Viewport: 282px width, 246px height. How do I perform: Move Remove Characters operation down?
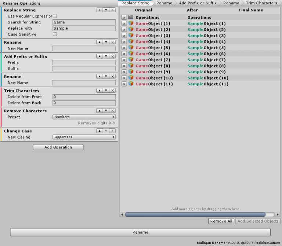(x=106, y=111)
